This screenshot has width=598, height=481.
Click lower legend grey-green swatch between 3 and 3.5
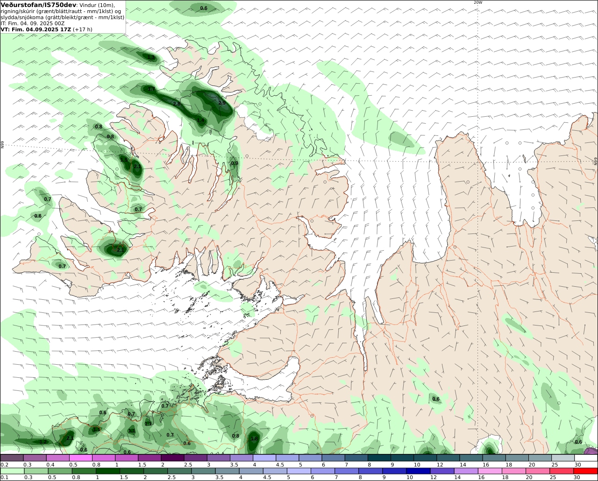pos(204,471)
